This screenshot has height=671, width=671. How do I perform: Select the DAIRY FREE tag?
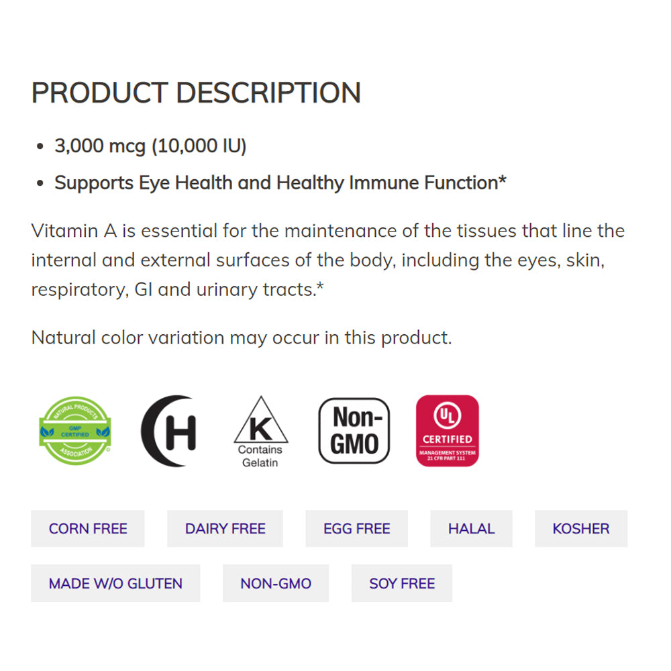pos(225,529)
